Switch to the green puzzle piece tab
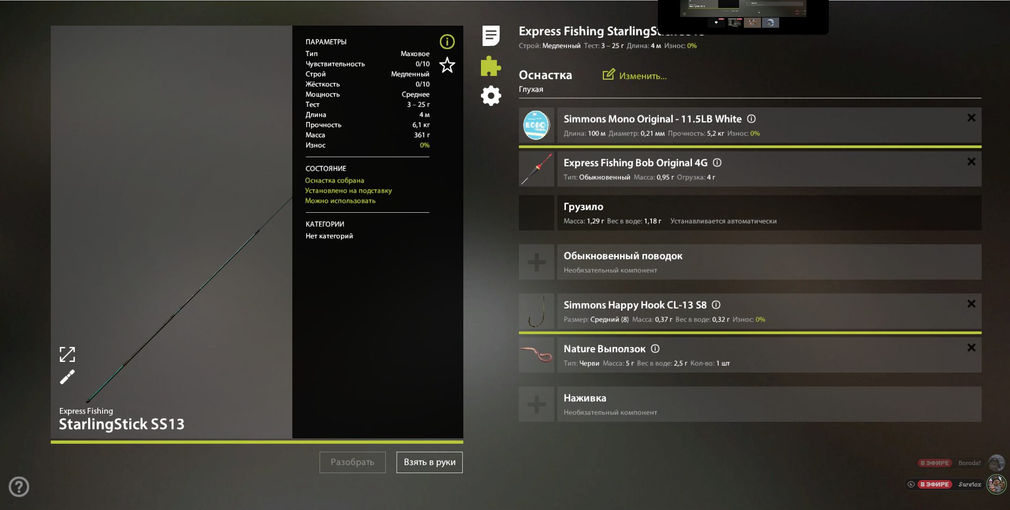Image resolution: width=1010 pixels, height=510 pixels. coord(491,66)
